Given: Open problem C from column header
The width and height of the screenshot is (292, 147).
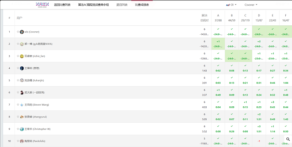Looking at the screenshot, I should (245, 18).
